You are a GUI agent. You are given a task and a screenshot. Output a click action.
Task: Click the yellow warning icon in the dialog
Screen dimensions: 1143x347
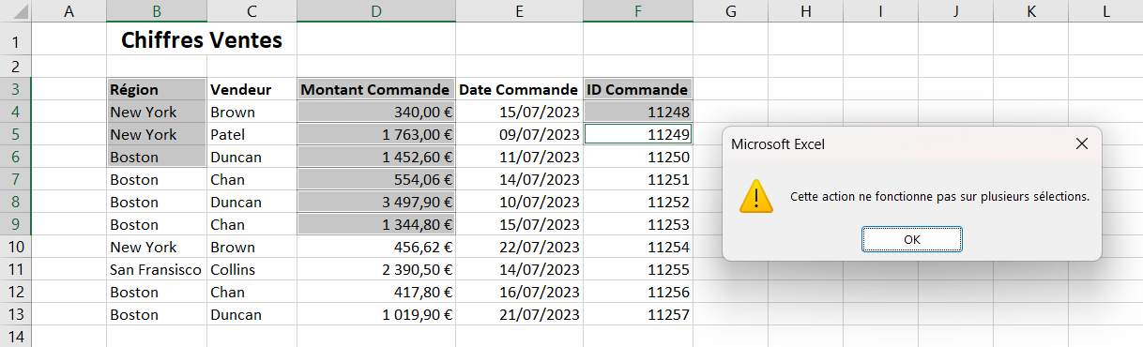coord(755,196)
